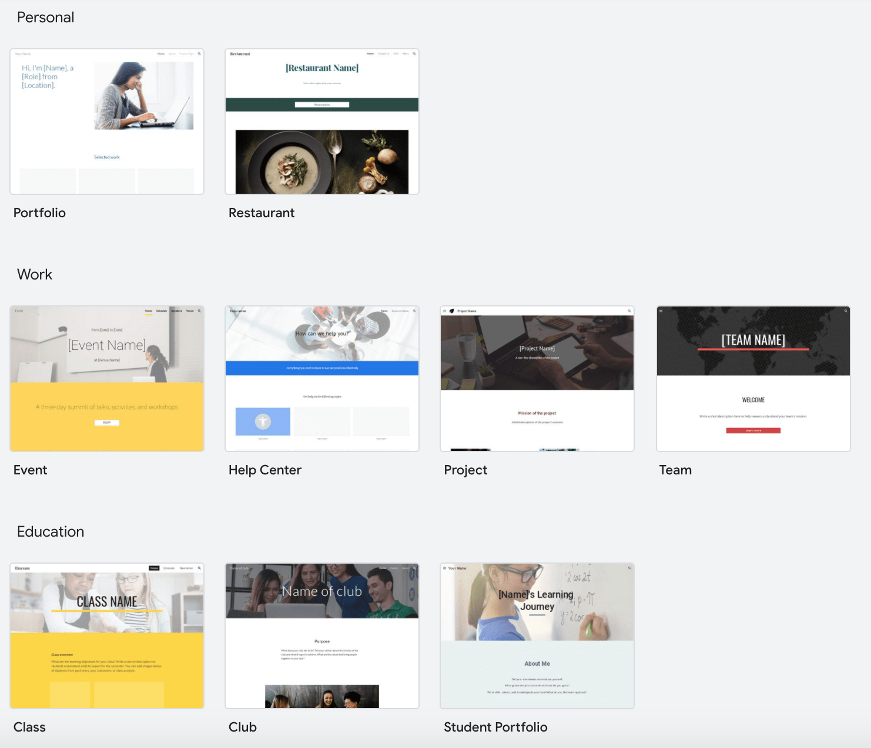Click the "Club" template name label

(243, 727)
